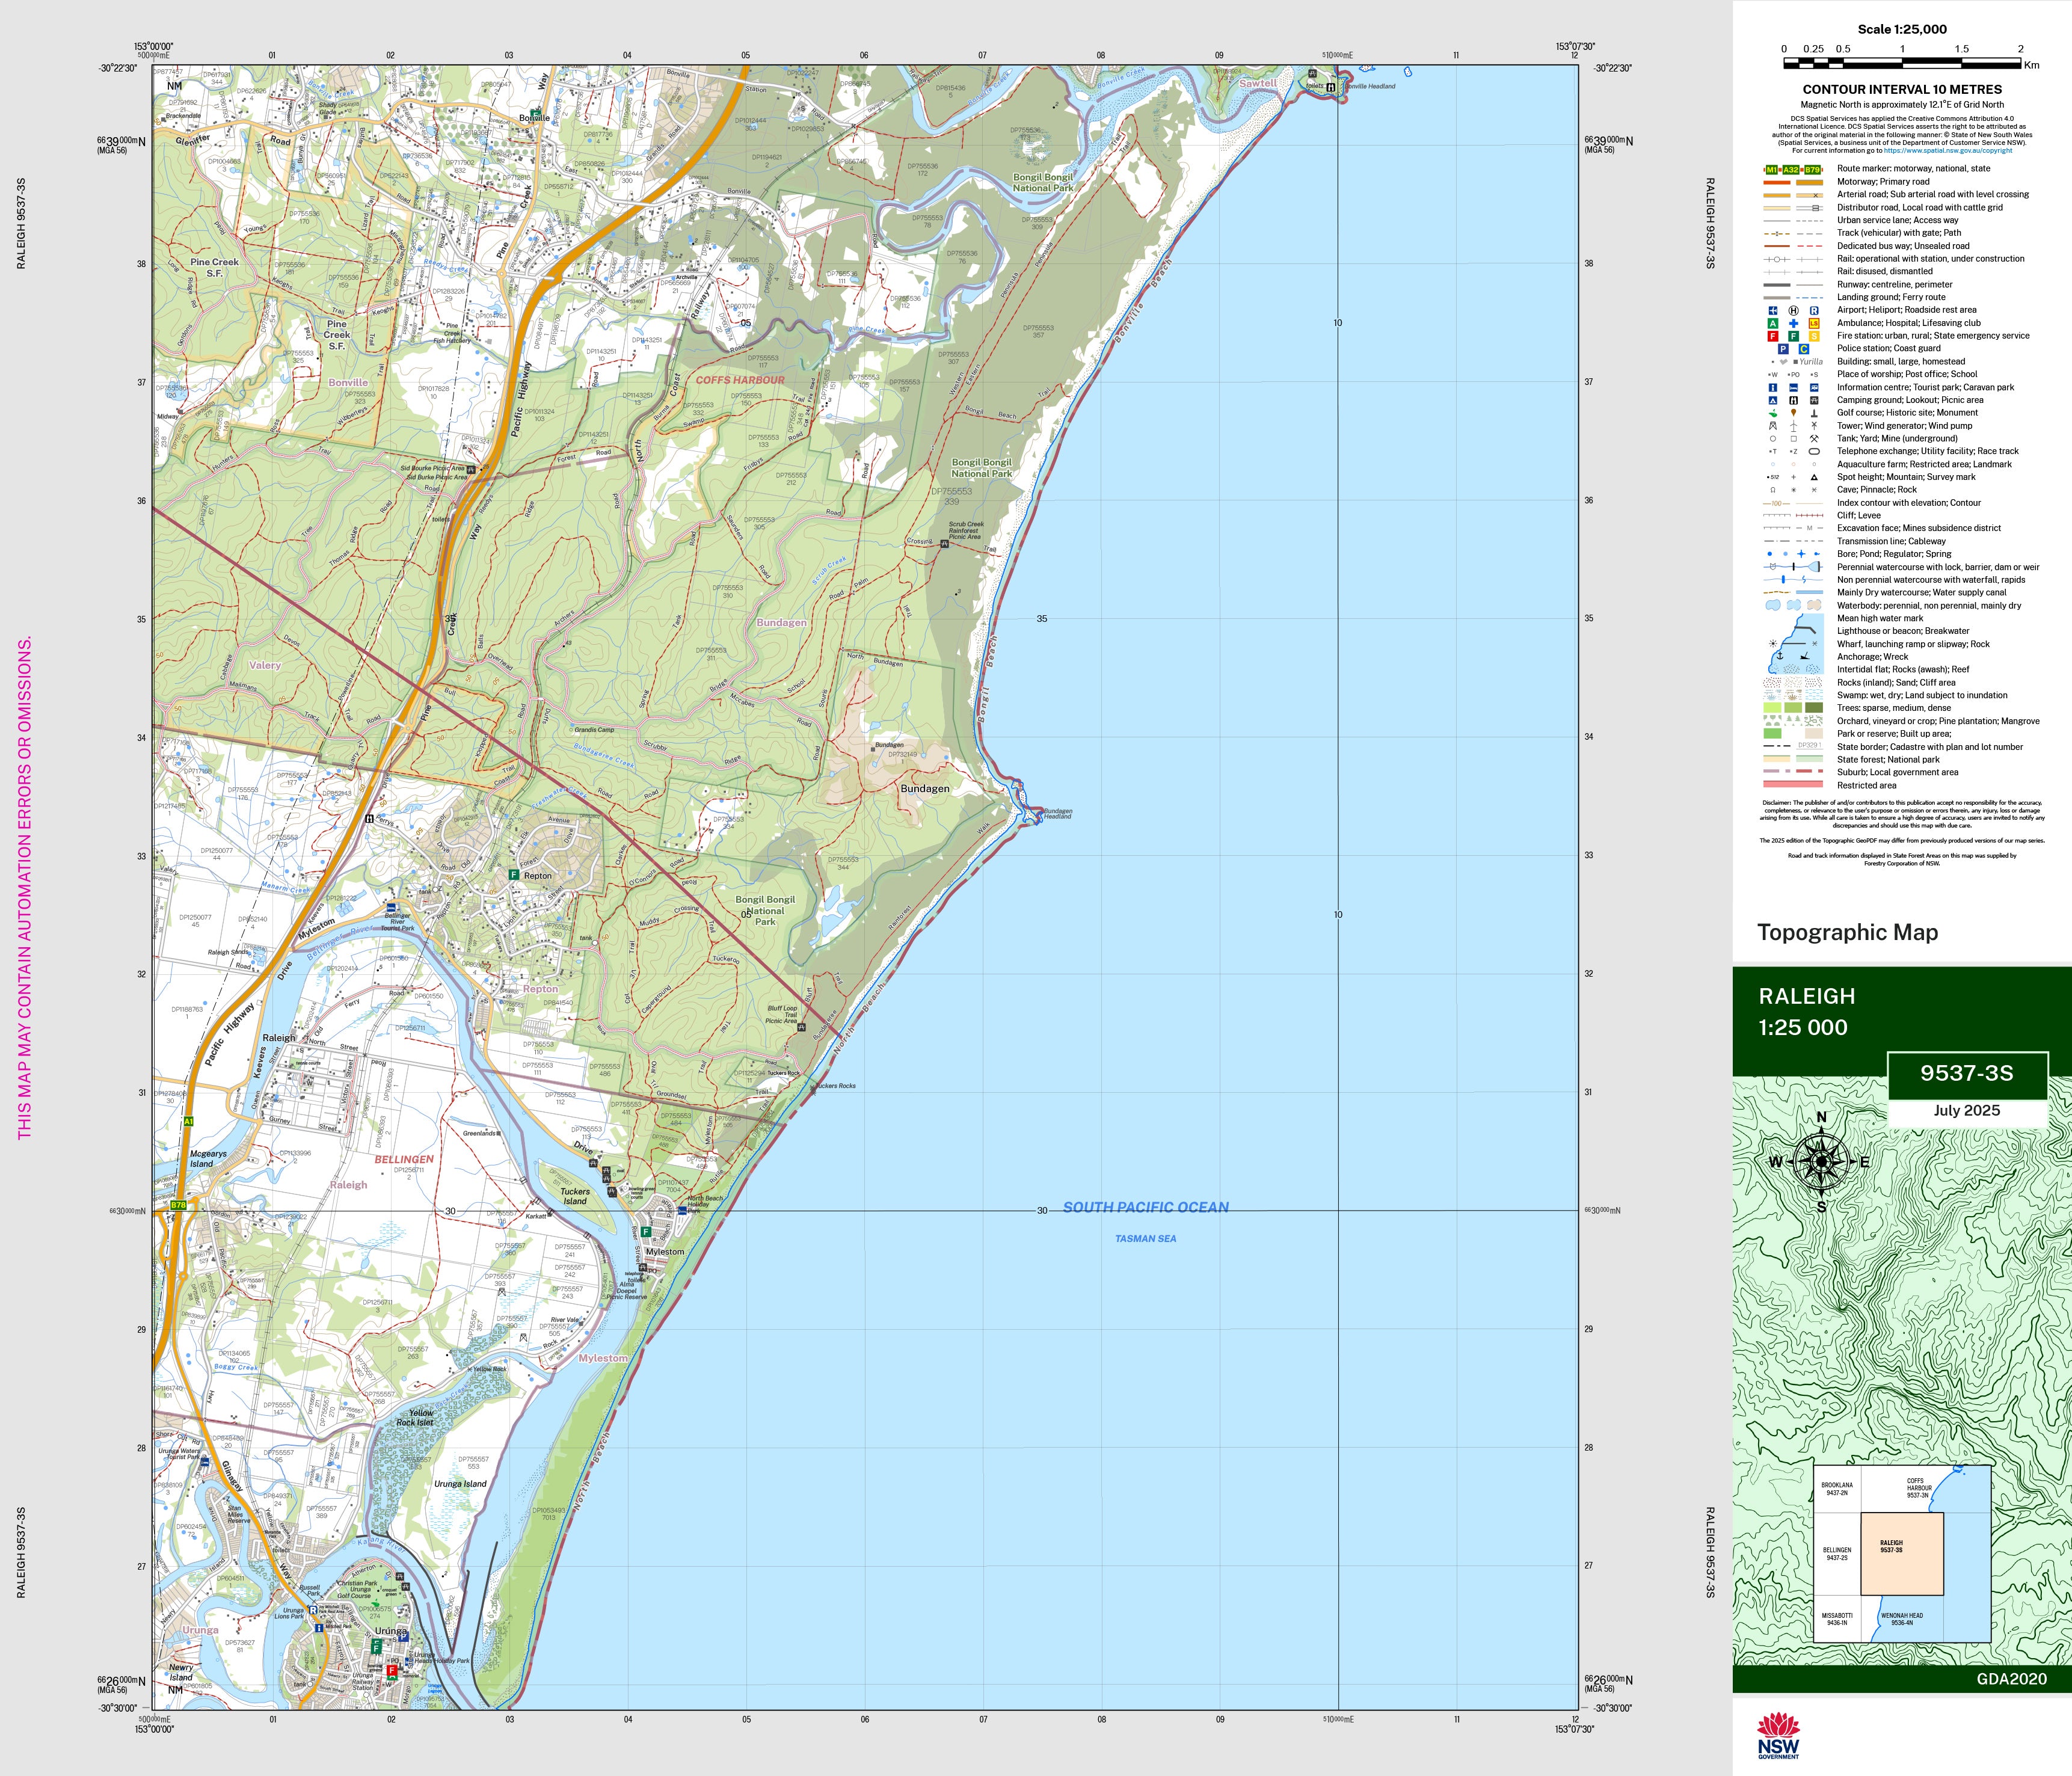
Task: Click the Lifesaving club LS legend icon
Action: point(1814,323)
